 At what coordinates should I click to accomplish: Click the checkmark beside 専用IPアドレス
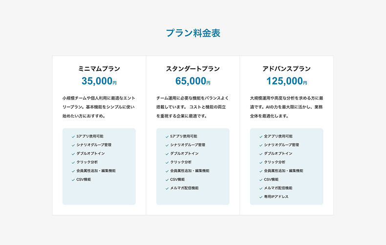coord(260,197)
